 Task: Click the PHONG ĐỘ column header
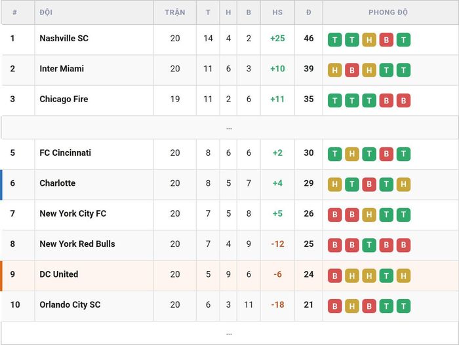coord(388,12)
